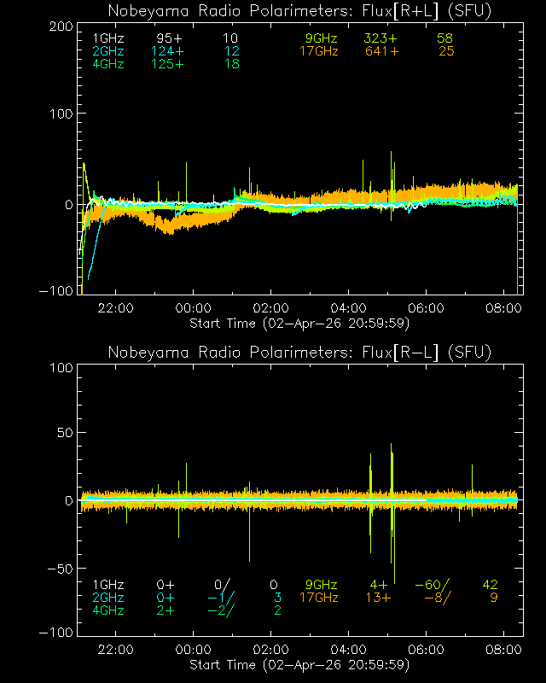The height and width of the screenshot is (683, 546).
Task: Click the 200 value on top plot y-axis
Action: 59,26
